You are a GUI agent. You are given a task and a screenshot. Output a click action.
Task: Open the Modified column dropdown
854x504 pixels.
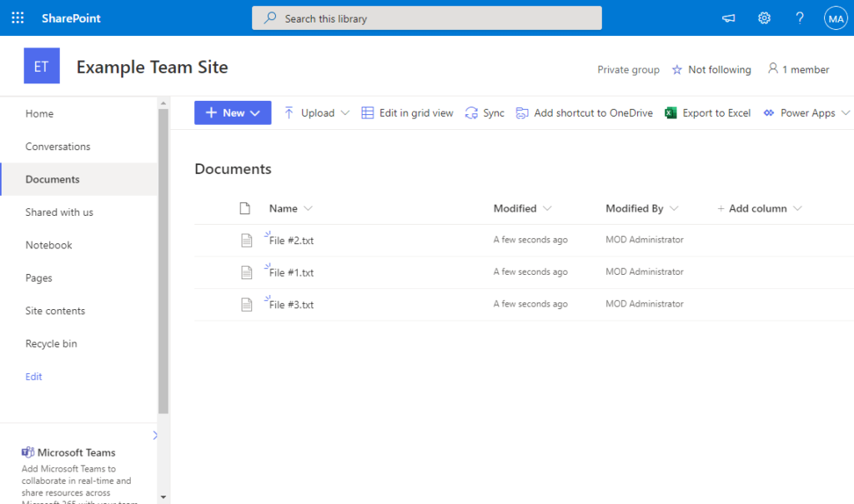(547, 208)
